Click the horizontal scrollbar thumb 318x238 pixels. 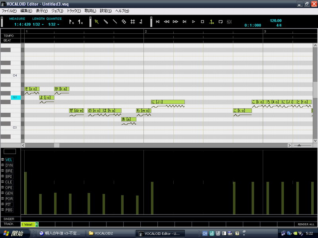[x=56, y=145]
